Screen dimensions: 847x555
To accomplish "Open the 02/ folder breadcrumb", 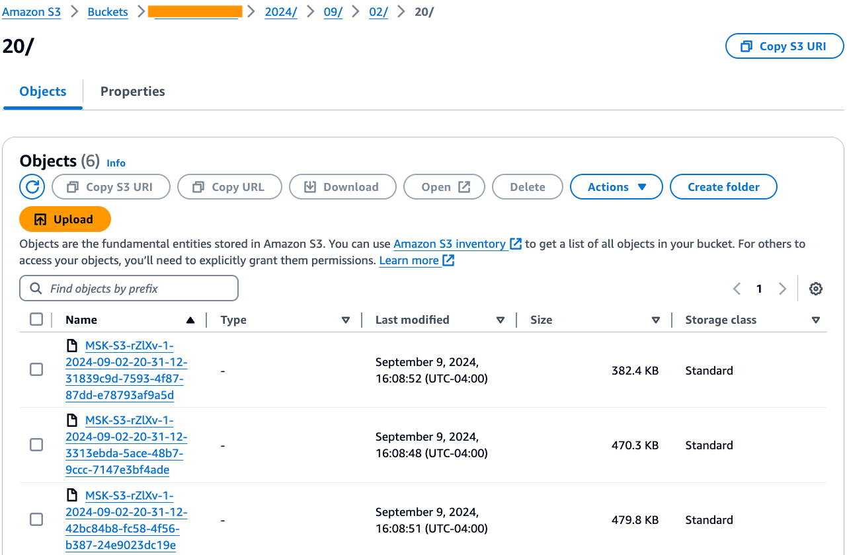I will tap(379, 12).
